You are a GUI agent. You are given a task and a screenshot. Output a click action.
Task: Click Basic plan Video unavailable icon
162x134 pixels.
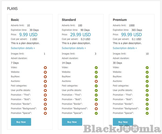[45, 68]
